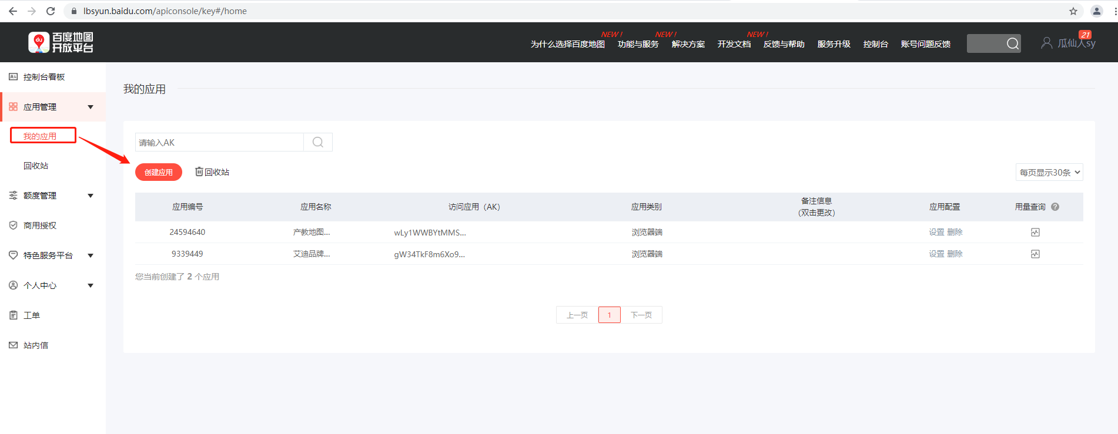Open 账号问题反馈 in the top navigation
The width and height of the screenshot is (1118, 434).
pos(925,44)
